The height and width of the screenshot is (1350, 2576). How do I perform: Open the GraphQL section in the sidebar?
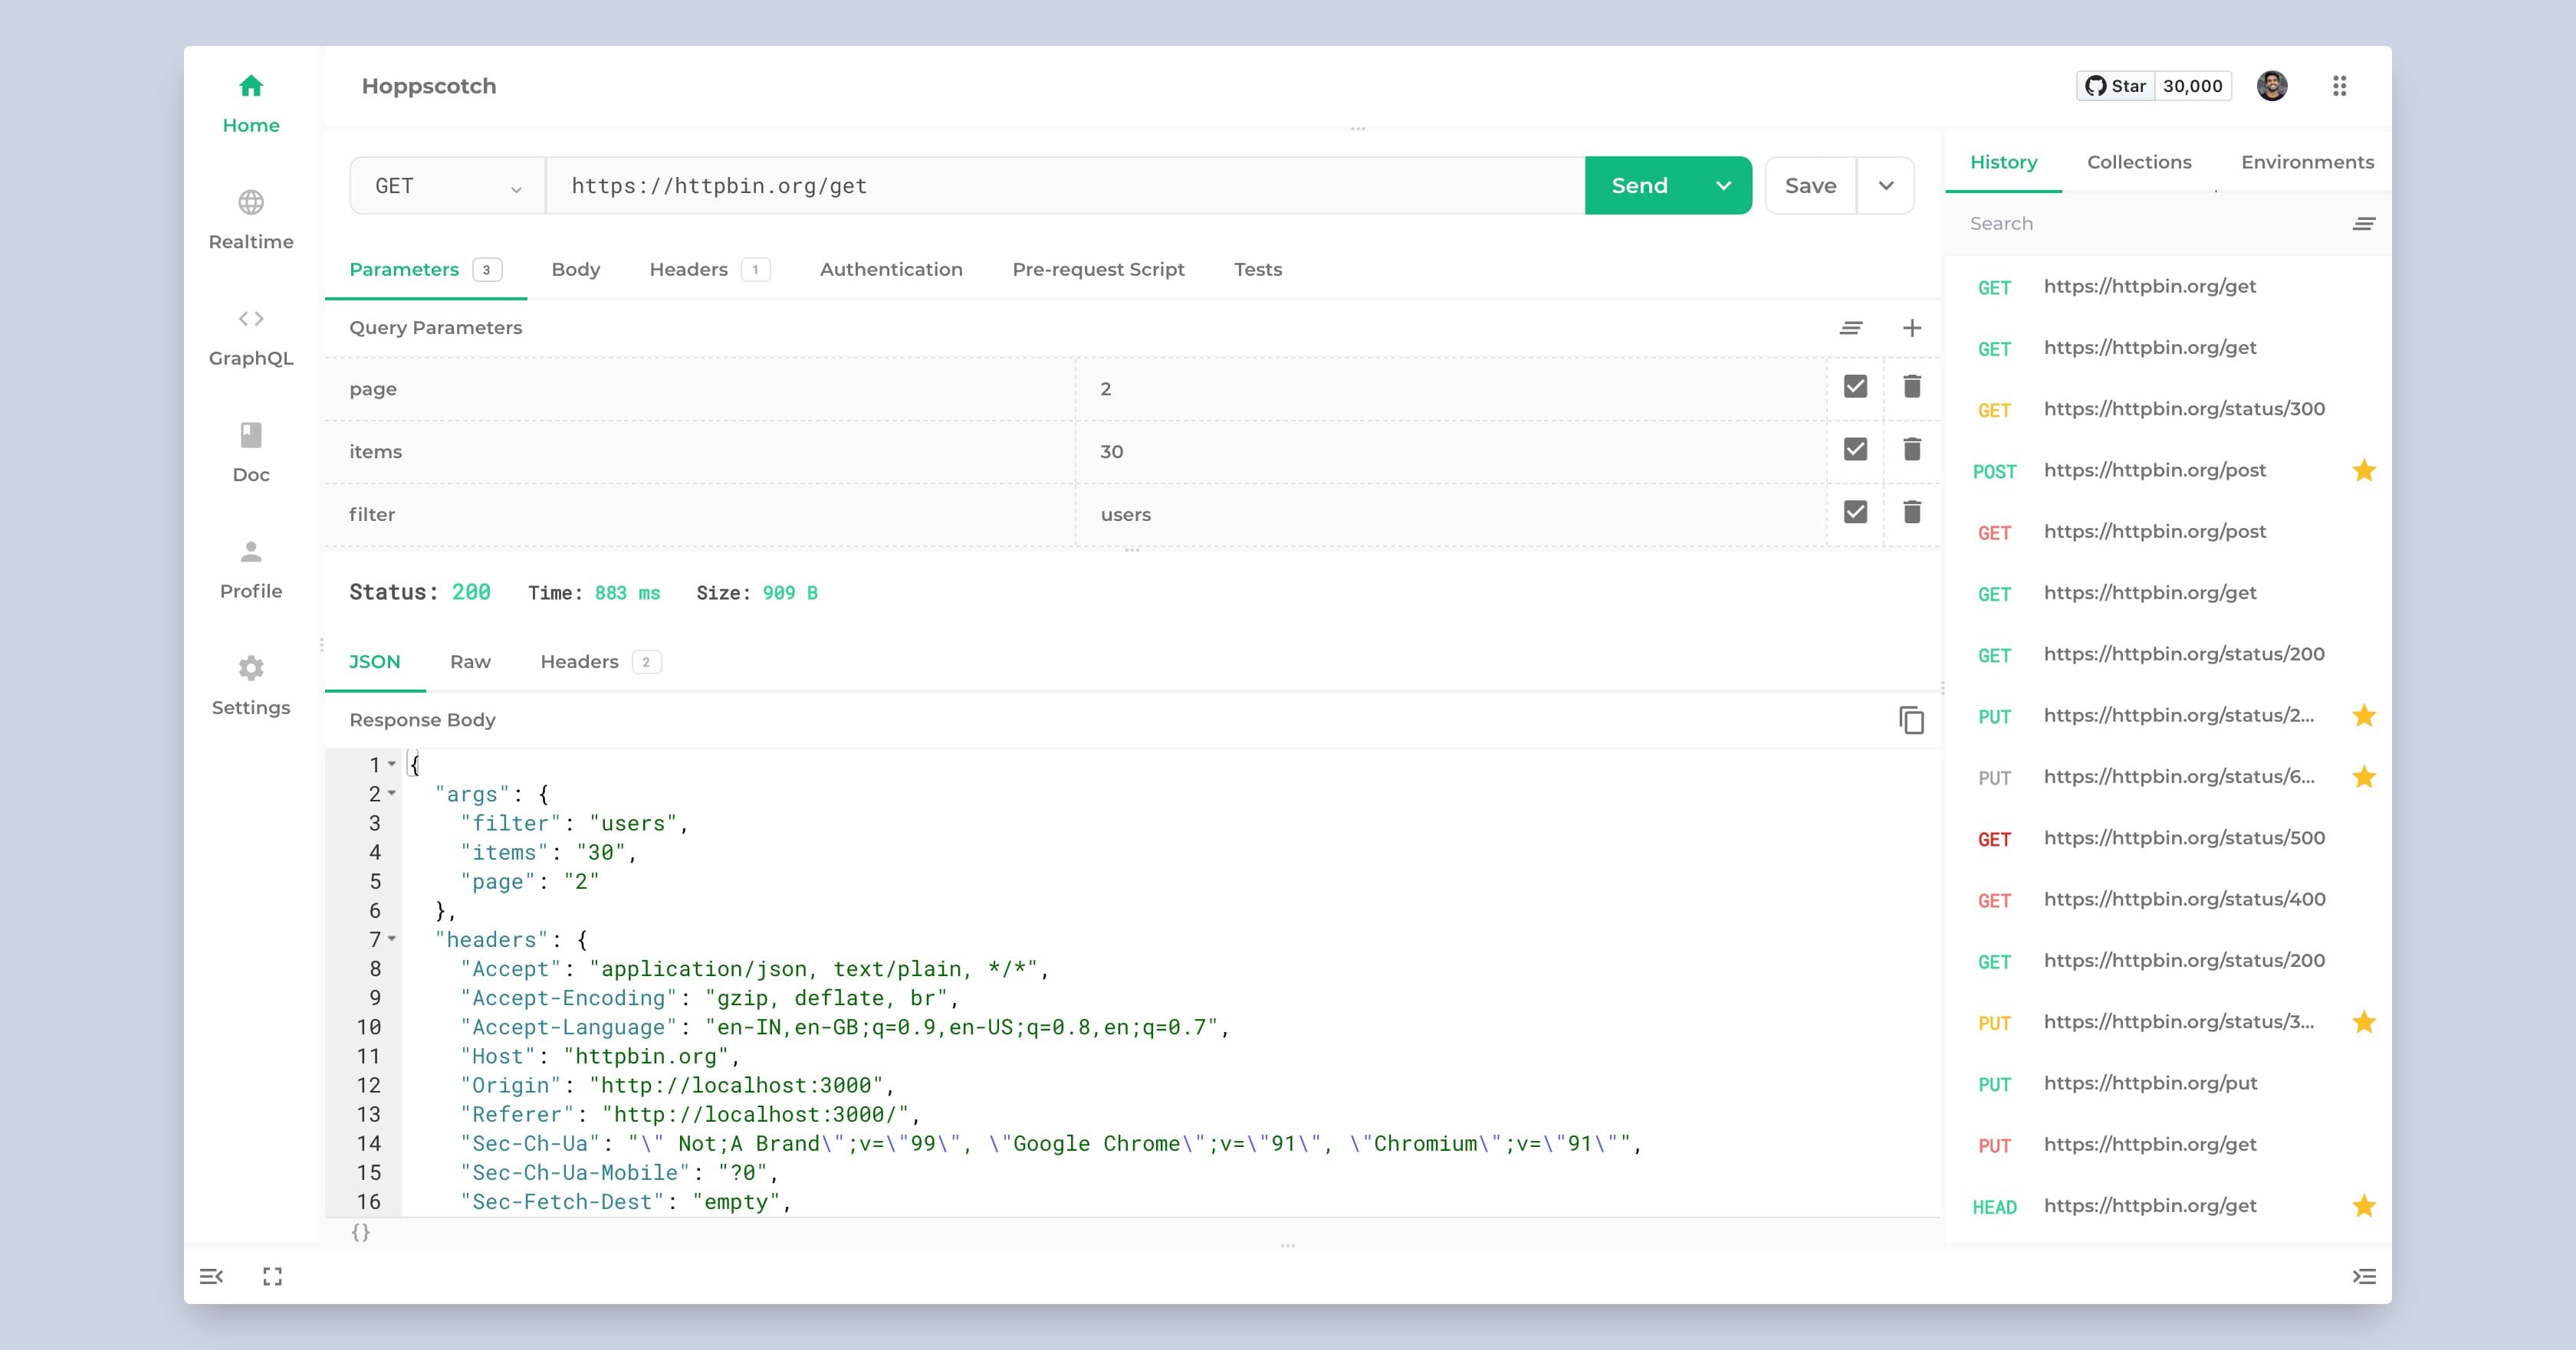251,337
